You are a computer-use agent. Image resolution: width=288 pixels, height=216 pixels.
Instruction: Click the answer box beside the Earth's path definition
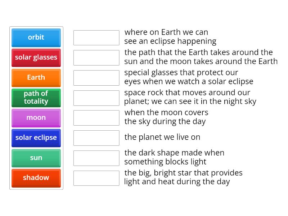[x=96, y=57]
